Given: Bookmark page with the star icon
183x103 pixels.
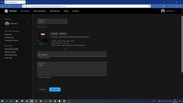Looking at the screenshot, I should tap(149, 6).
